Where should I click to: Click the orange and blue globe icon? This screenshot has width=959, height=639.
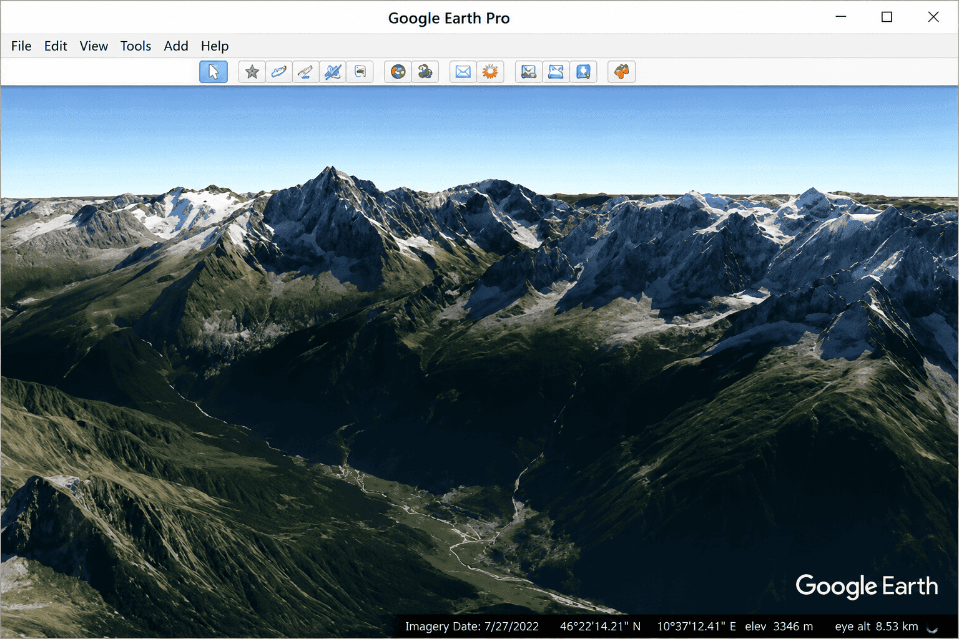click(398, 72)
